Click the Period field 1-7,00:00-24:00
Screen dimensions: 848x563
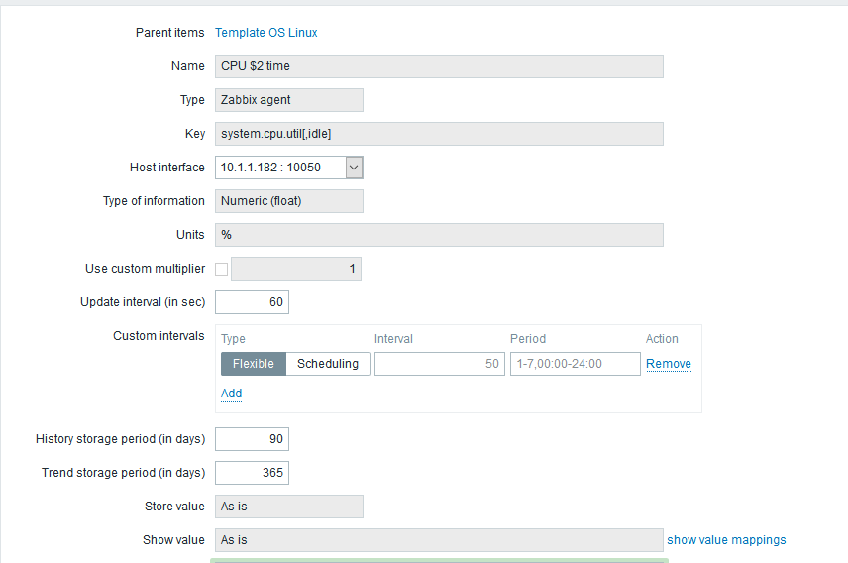coord(575,364)
